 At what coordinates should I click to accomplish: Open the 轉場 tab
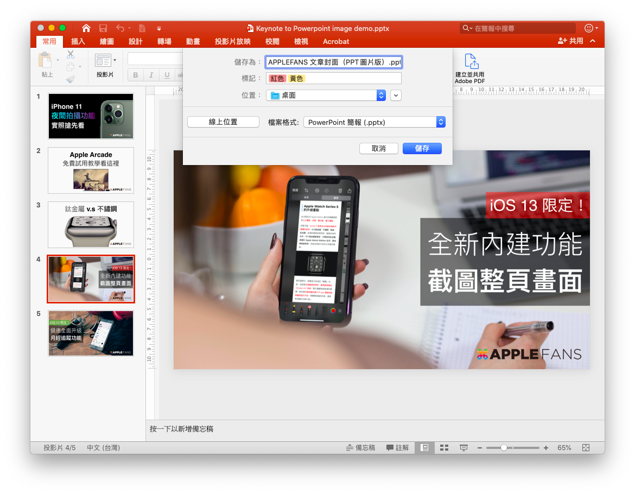[x=164, y=41]
